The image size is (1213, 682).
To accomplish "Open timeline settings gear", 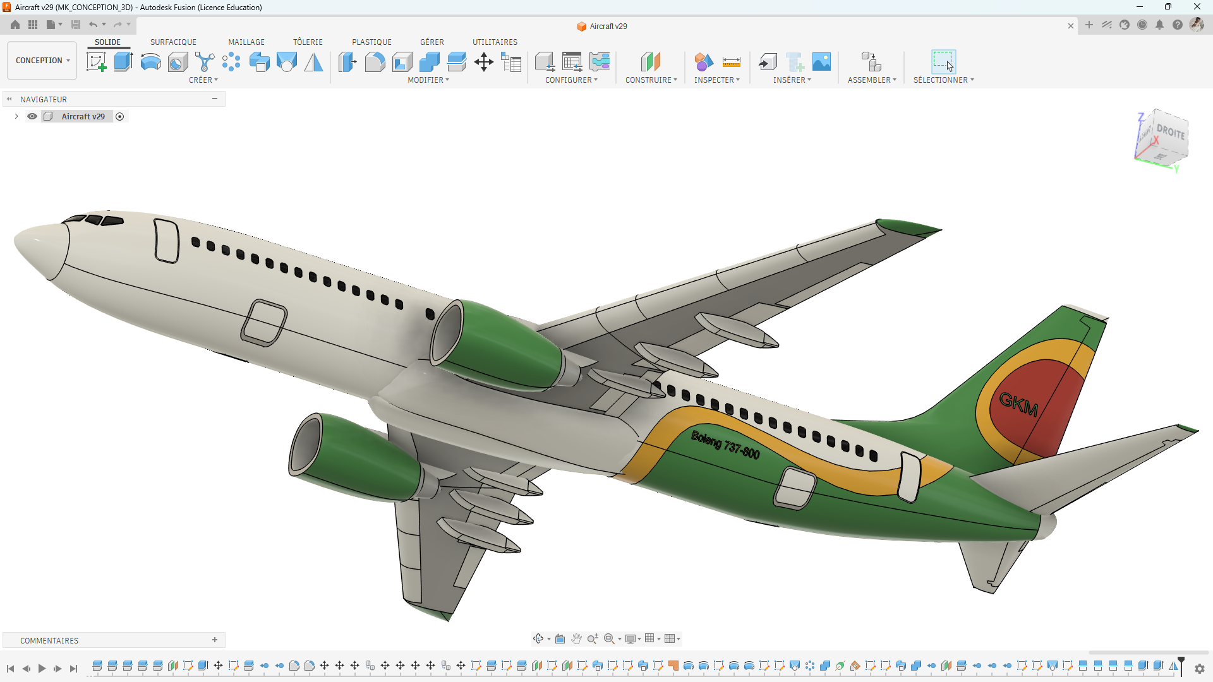I will point(1200,669).
